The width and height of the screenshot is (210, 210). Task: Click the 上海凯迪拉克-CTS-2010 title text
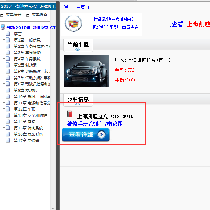click(x=105, y=116)
